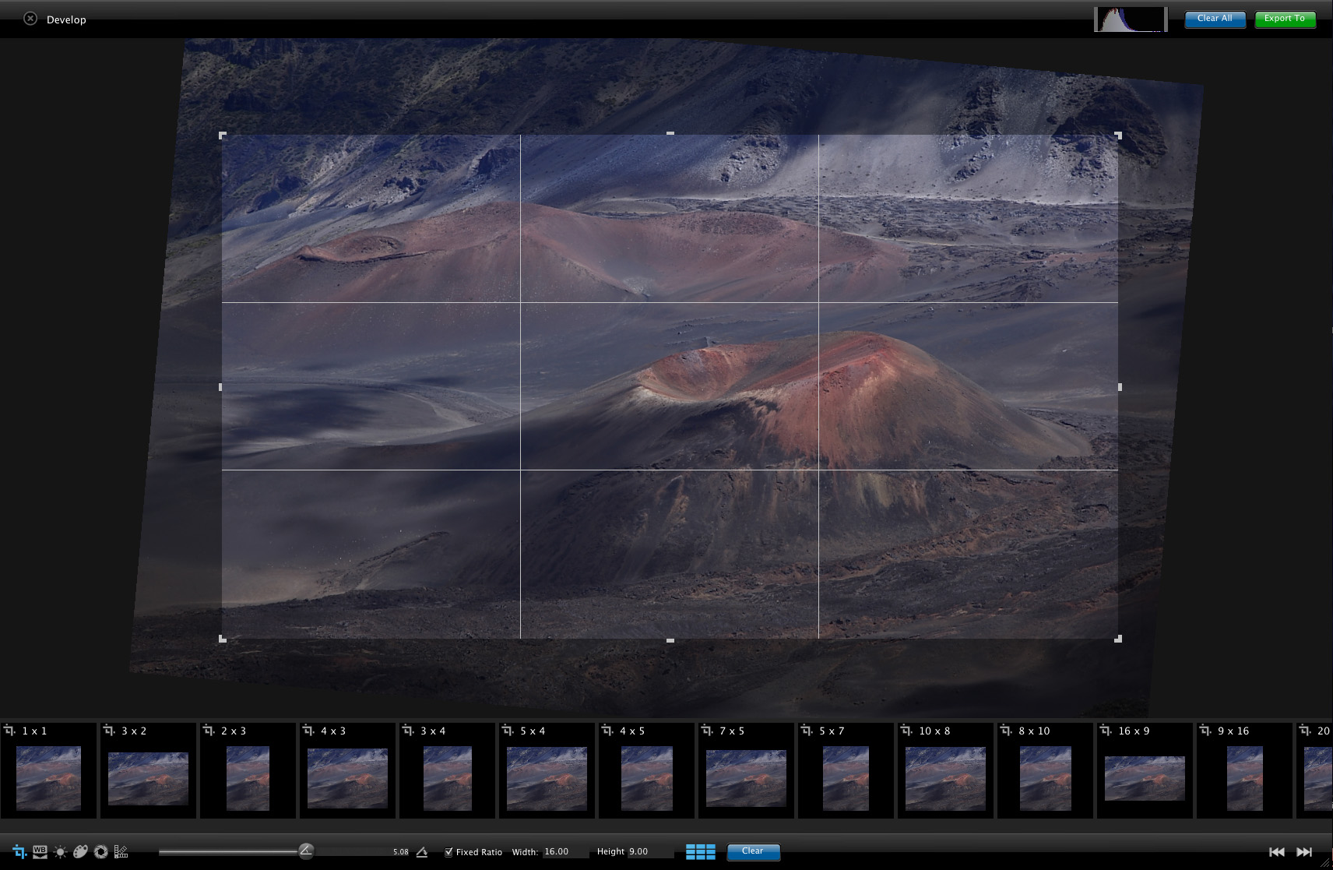Choose the 4 x 5 crop preset

click(646, 770)
